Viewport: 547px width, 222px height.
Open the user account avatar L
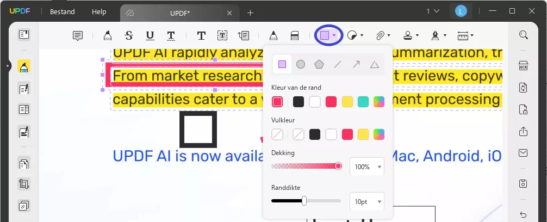[461, 11]
